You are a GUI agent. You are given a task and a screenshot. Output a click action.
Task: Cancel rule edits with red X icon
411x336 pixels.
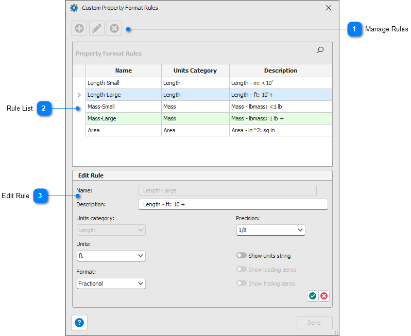point(324,296)
